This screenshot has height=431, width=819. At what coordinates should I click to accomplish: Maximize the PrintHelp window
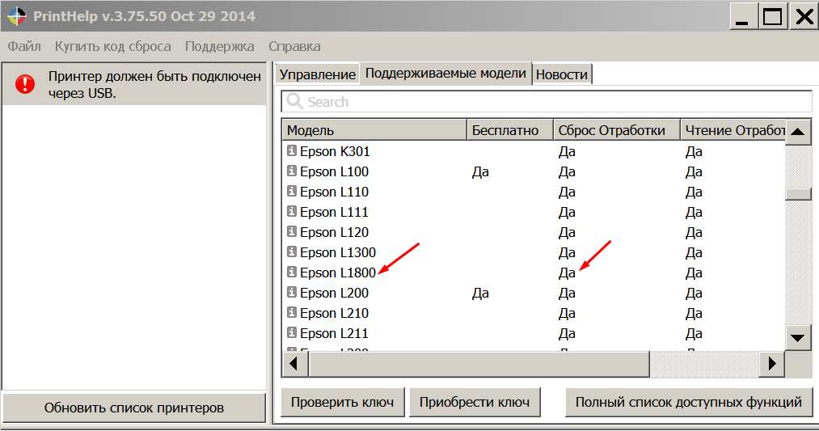773,17
